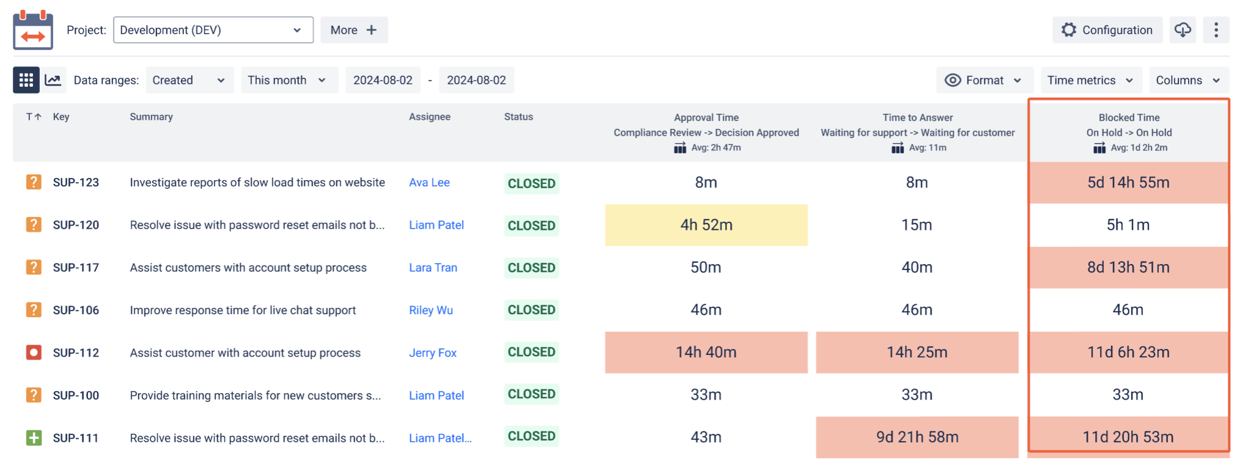The image size is (1240, 462).
Task: Open the Columns dropdown
Action: pyautogui.click(x=1189, y=80)
